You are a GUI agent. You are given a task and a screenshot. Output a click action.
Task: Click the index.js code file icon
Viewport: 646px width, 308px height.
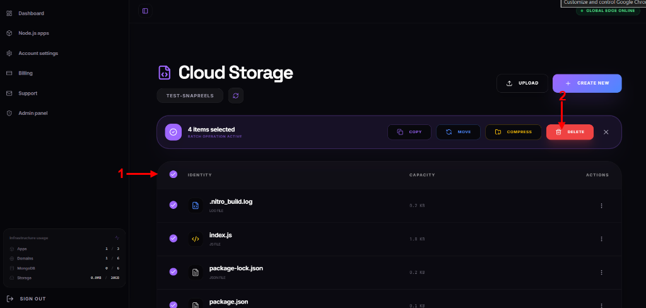click(x=196, y=239)
